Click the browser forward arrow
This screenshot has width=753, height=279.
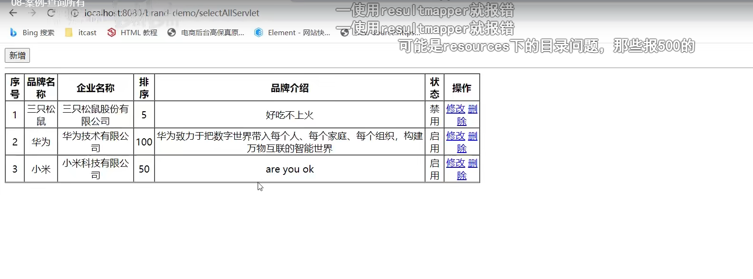pyautogui.click(x=32, y=13)
